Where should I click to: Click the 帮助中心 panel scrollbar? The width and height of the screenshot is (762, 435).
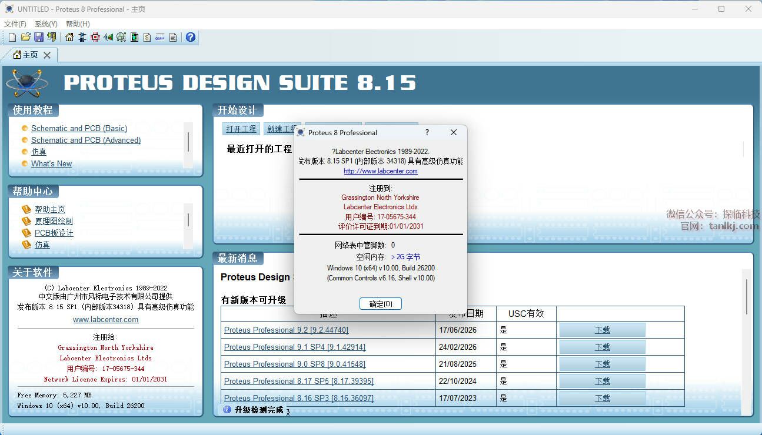pyautogui.click(x=188, y=226)
